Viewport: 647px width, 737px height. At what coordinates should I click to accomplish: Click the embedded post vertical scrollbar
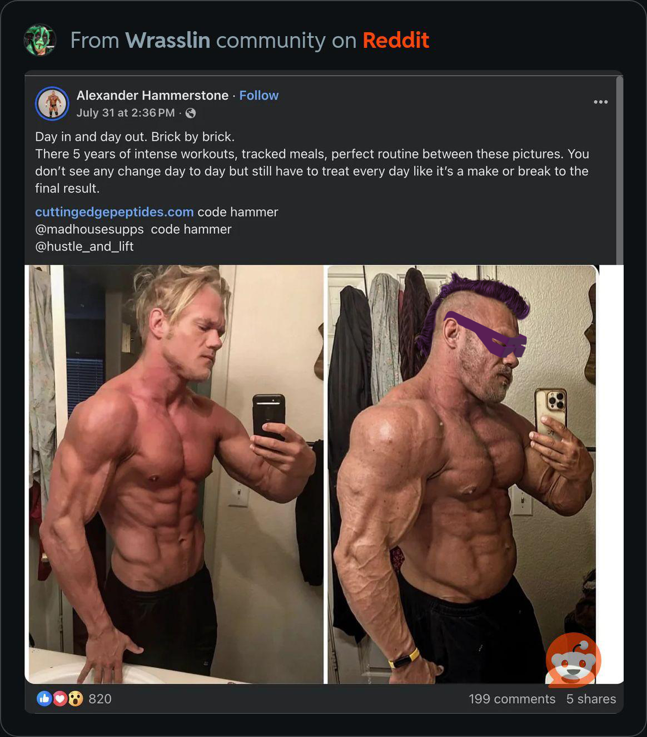(620, 170)
